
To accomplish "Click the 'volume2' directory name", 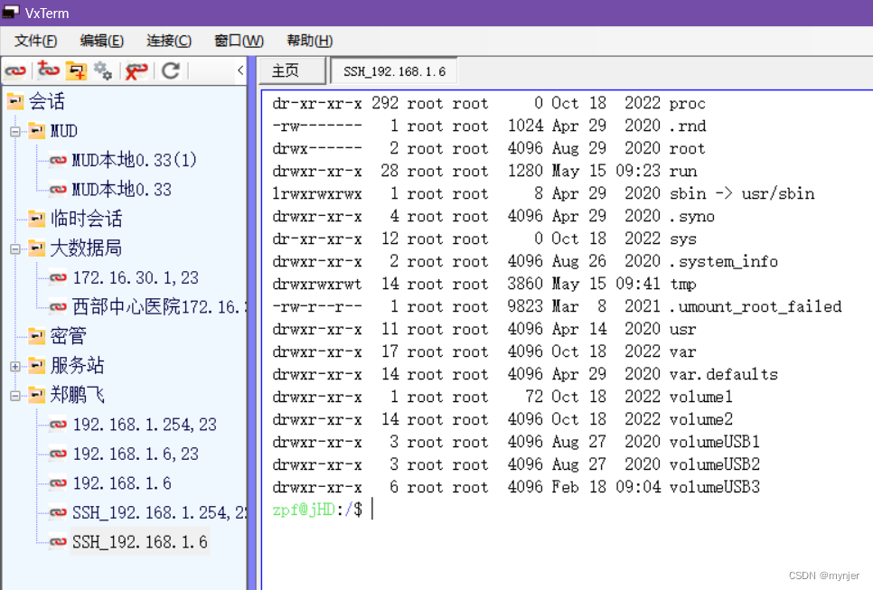I will coord(701,419).
